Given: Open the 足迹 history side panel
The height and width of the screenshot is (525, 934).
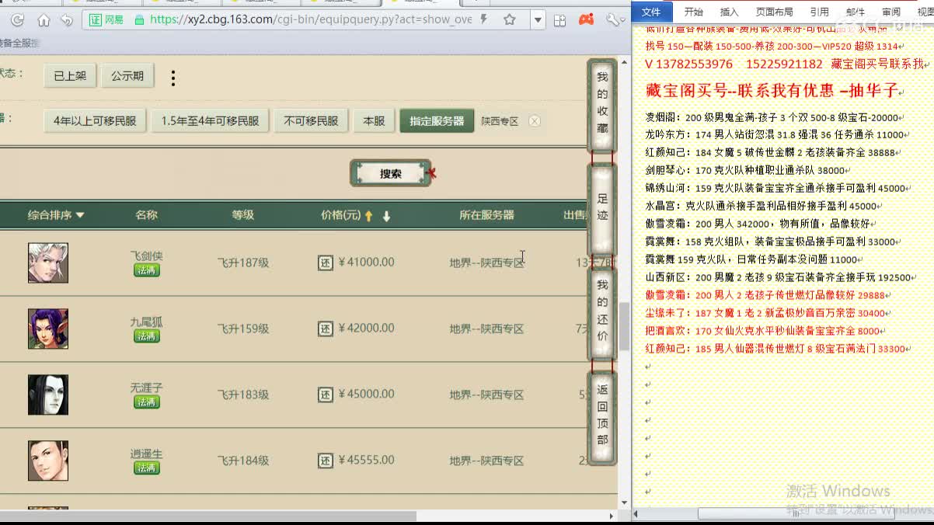Looking at the screenshot, I should pyautogui.click(x=602, y=208).
